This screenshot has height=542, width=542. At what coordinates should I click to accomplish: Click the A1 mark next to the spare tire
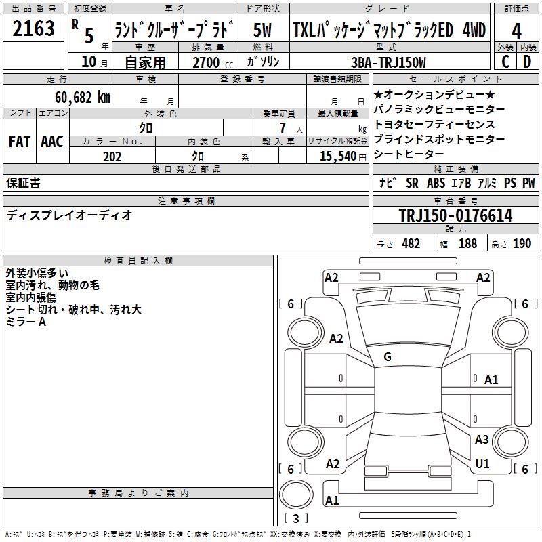[332, 501]
